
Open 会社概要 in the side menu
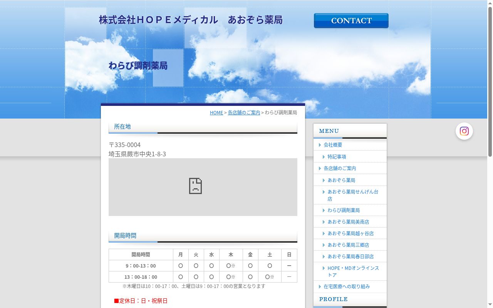[x=333, y=145]
